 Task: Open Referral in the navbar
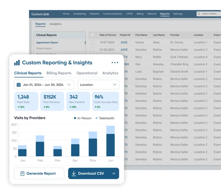click(152, 14)
